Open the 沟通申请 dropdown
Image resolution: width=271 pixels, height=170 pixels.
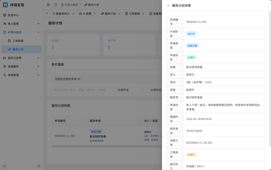point(131,90)
